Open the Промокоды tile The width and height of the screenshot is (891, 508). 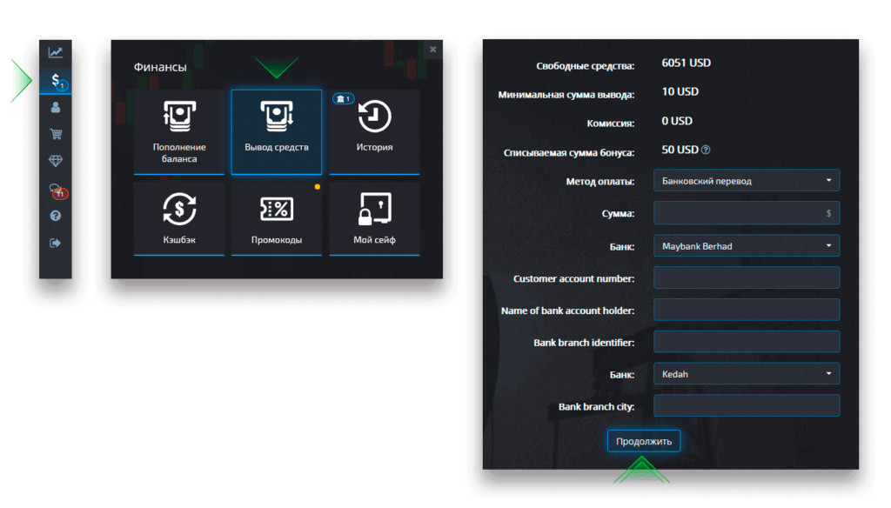[x=277, y=218]
